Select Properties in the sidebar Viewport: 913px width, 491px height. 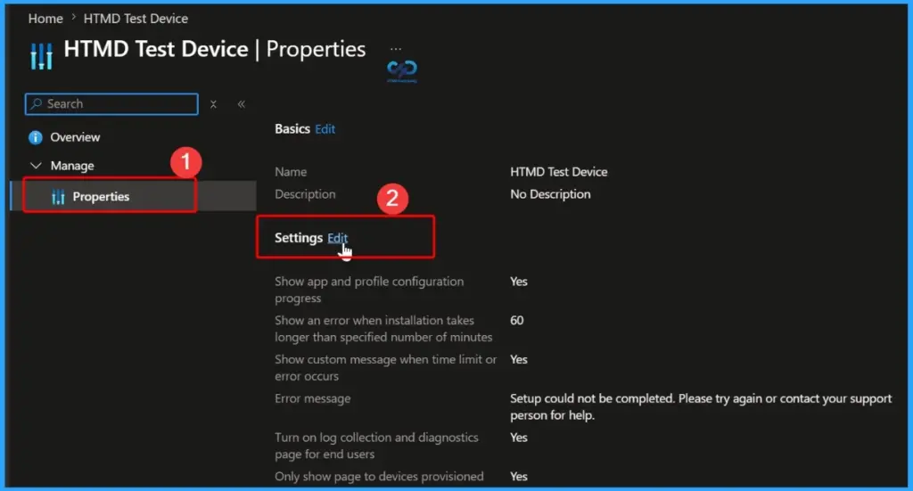pos(133,196)
